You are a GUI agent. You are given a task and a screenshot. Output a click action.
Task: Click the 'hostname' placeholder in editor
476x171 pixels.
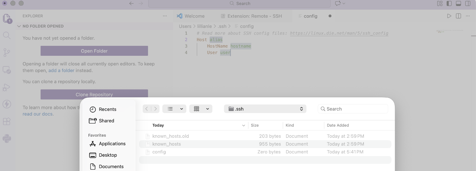241,46
